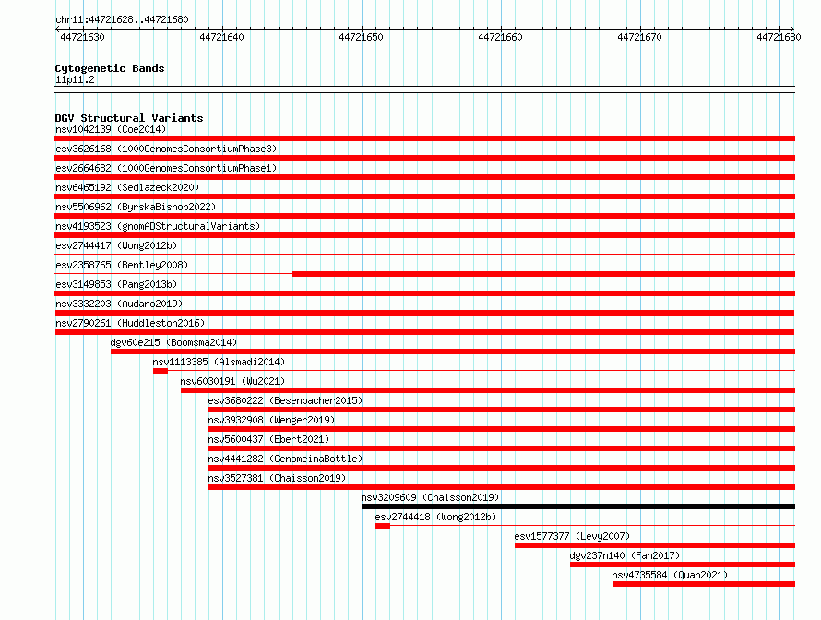Click the black bar of nsv3209609
The image size is (821, 620).
pyautogui.click(x=578, y=507)
